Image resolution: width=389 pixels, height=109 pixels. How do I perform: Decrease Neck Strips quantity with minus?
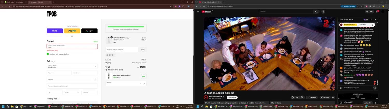(141, 83)
